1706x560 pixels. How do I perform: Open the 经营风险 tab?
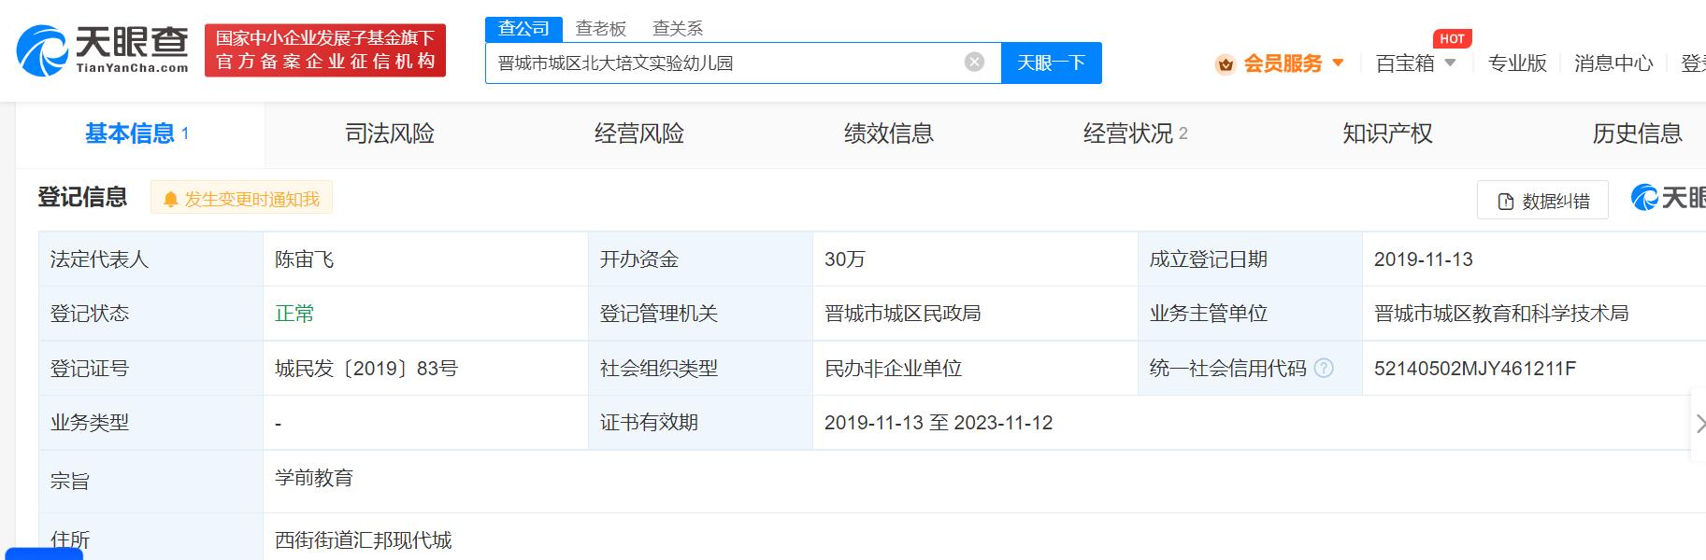click(639, 134)
